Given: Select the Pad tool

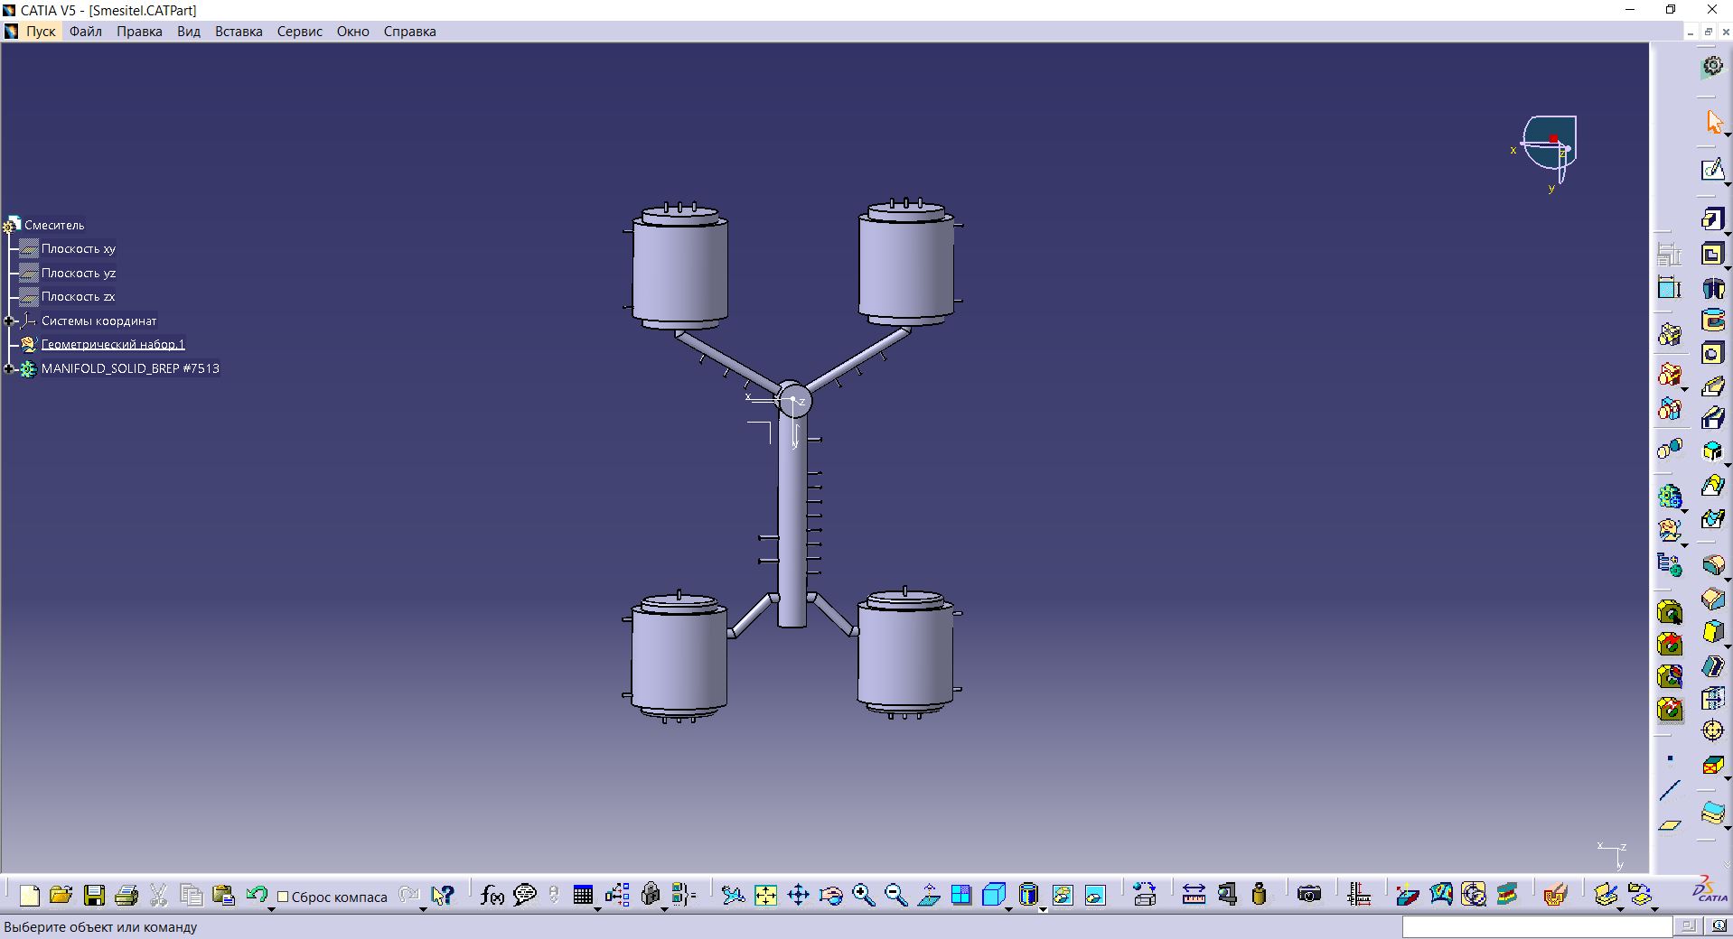Looking at the screenshot, I should [1711, 219].
